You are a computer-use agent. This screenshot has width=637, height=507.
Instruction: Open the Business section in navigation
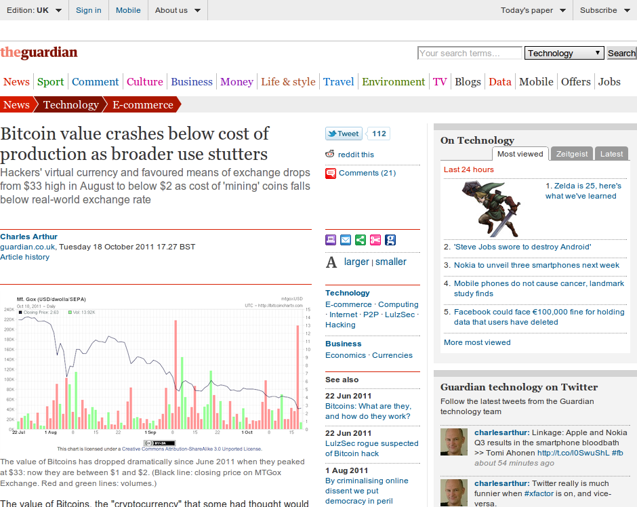[192, 82]
